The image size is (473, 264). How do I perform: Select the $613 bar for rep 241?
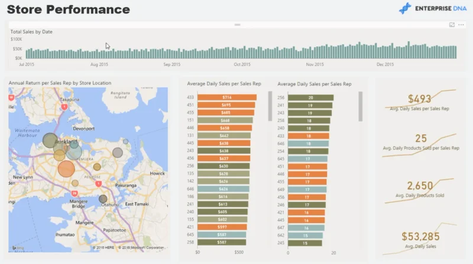[223, 204]
